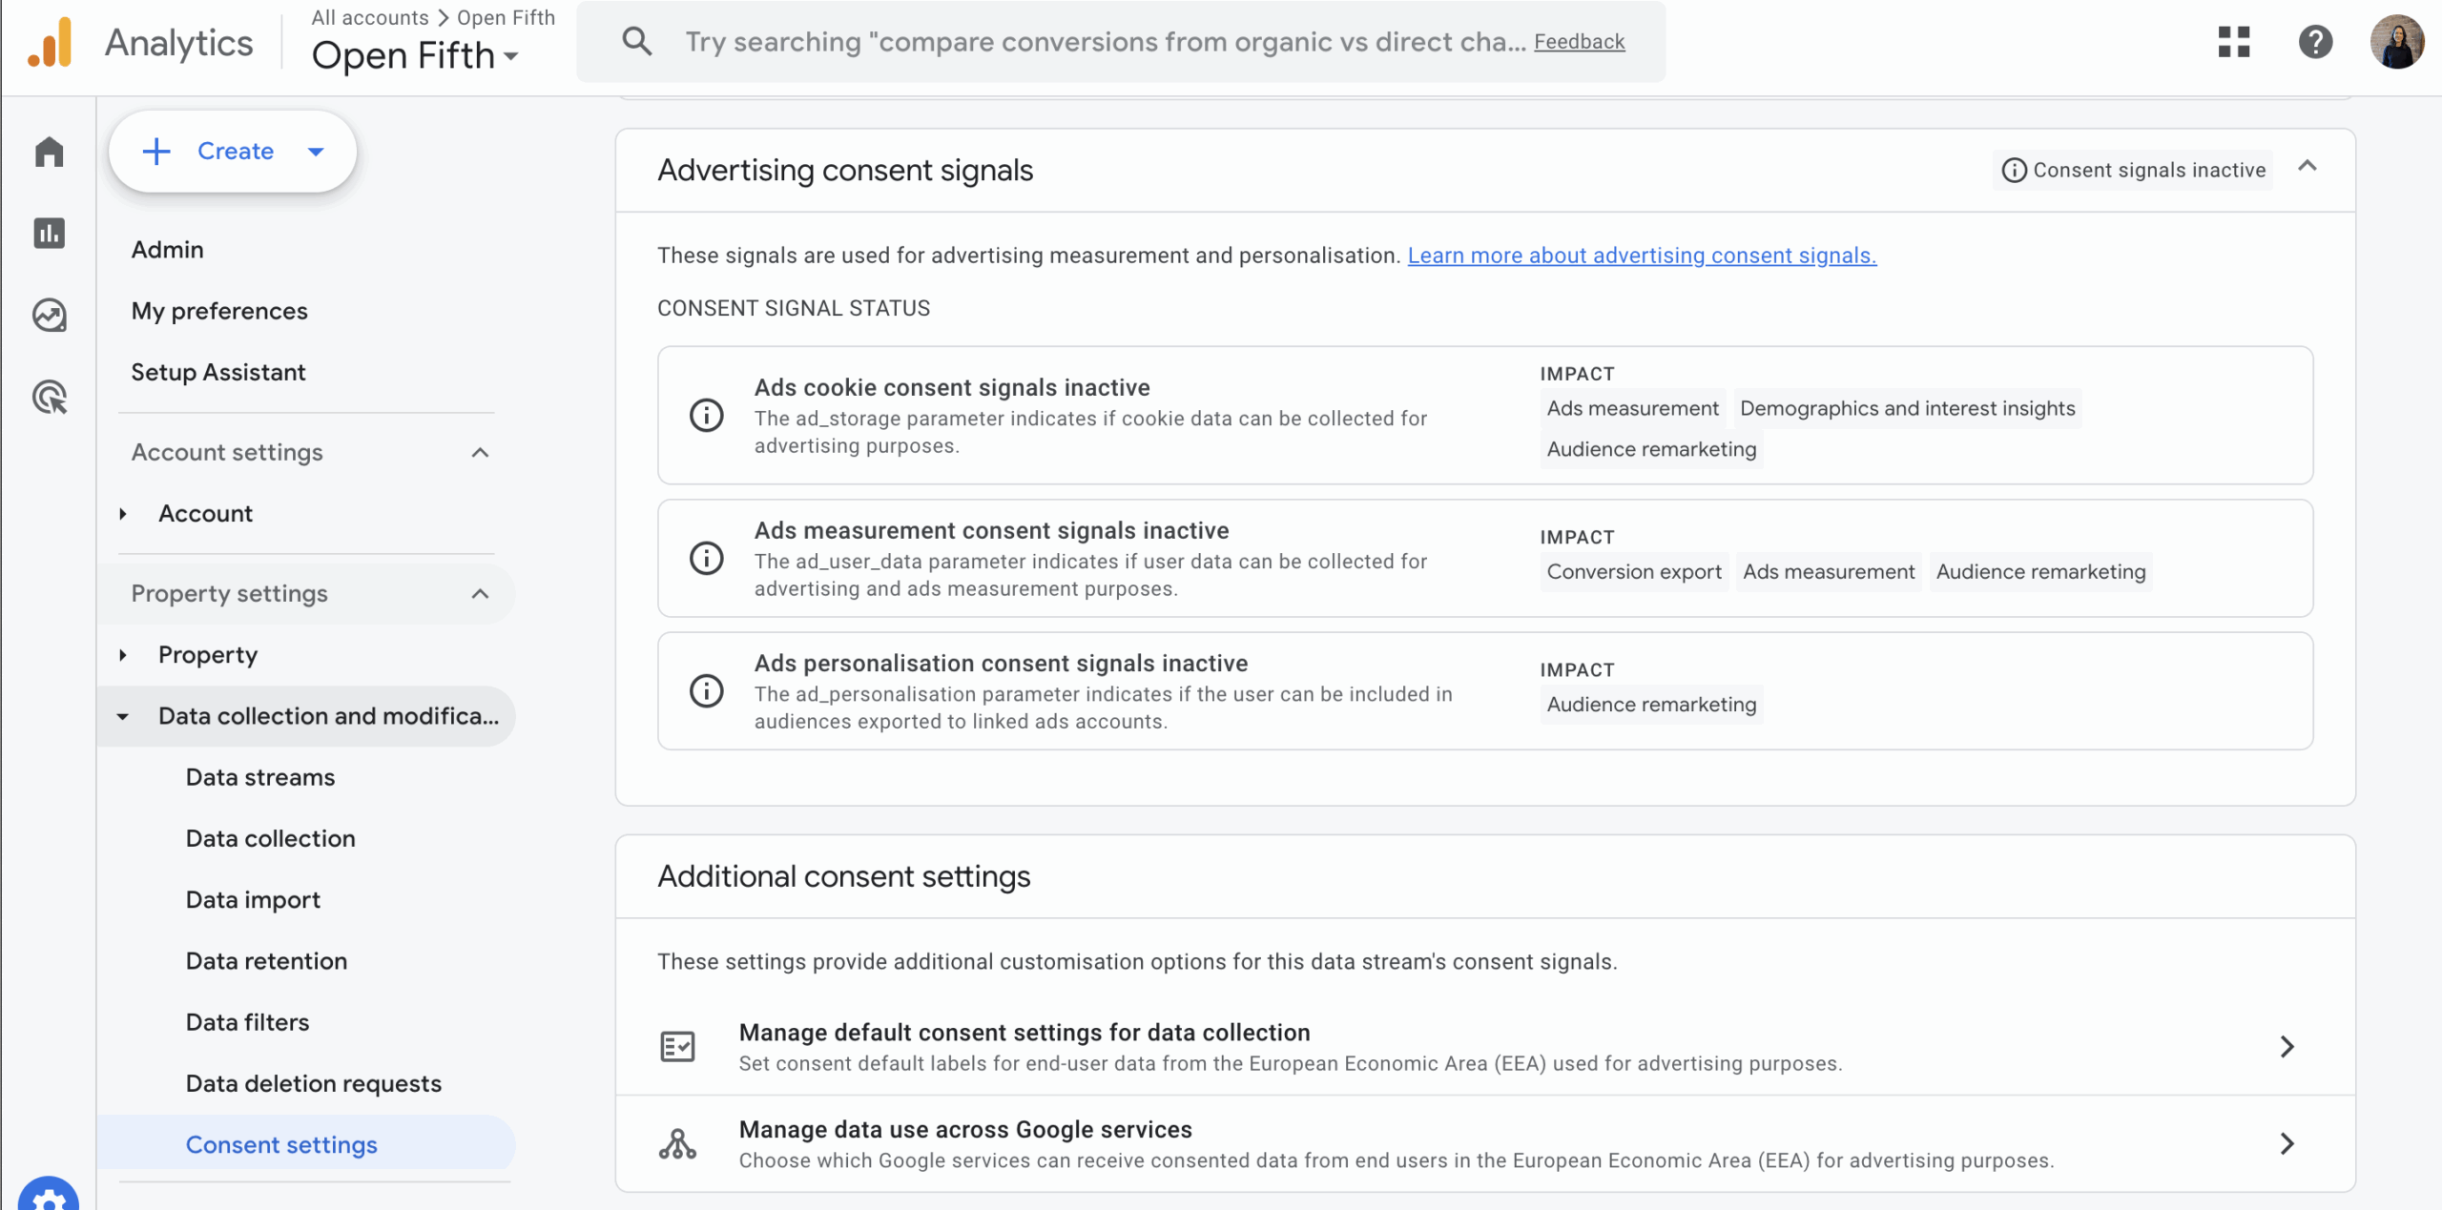
Task: Click the Consent signals inactive info icon
Action: pyautogui.click(x=2014, y=170)
